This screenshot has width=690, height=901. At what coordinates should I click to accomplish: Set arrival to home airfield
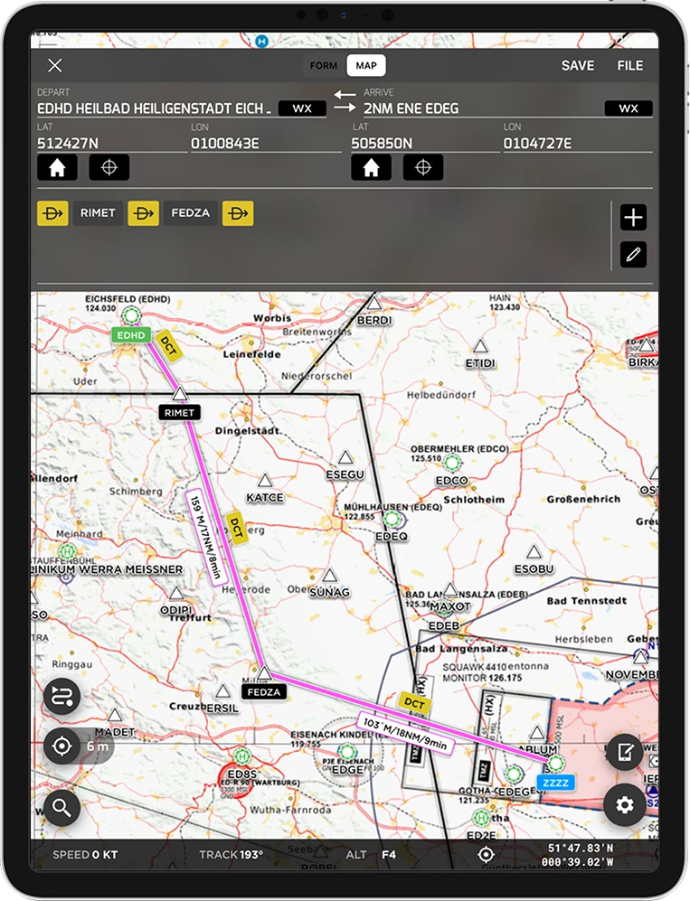[x=371, y=168]
